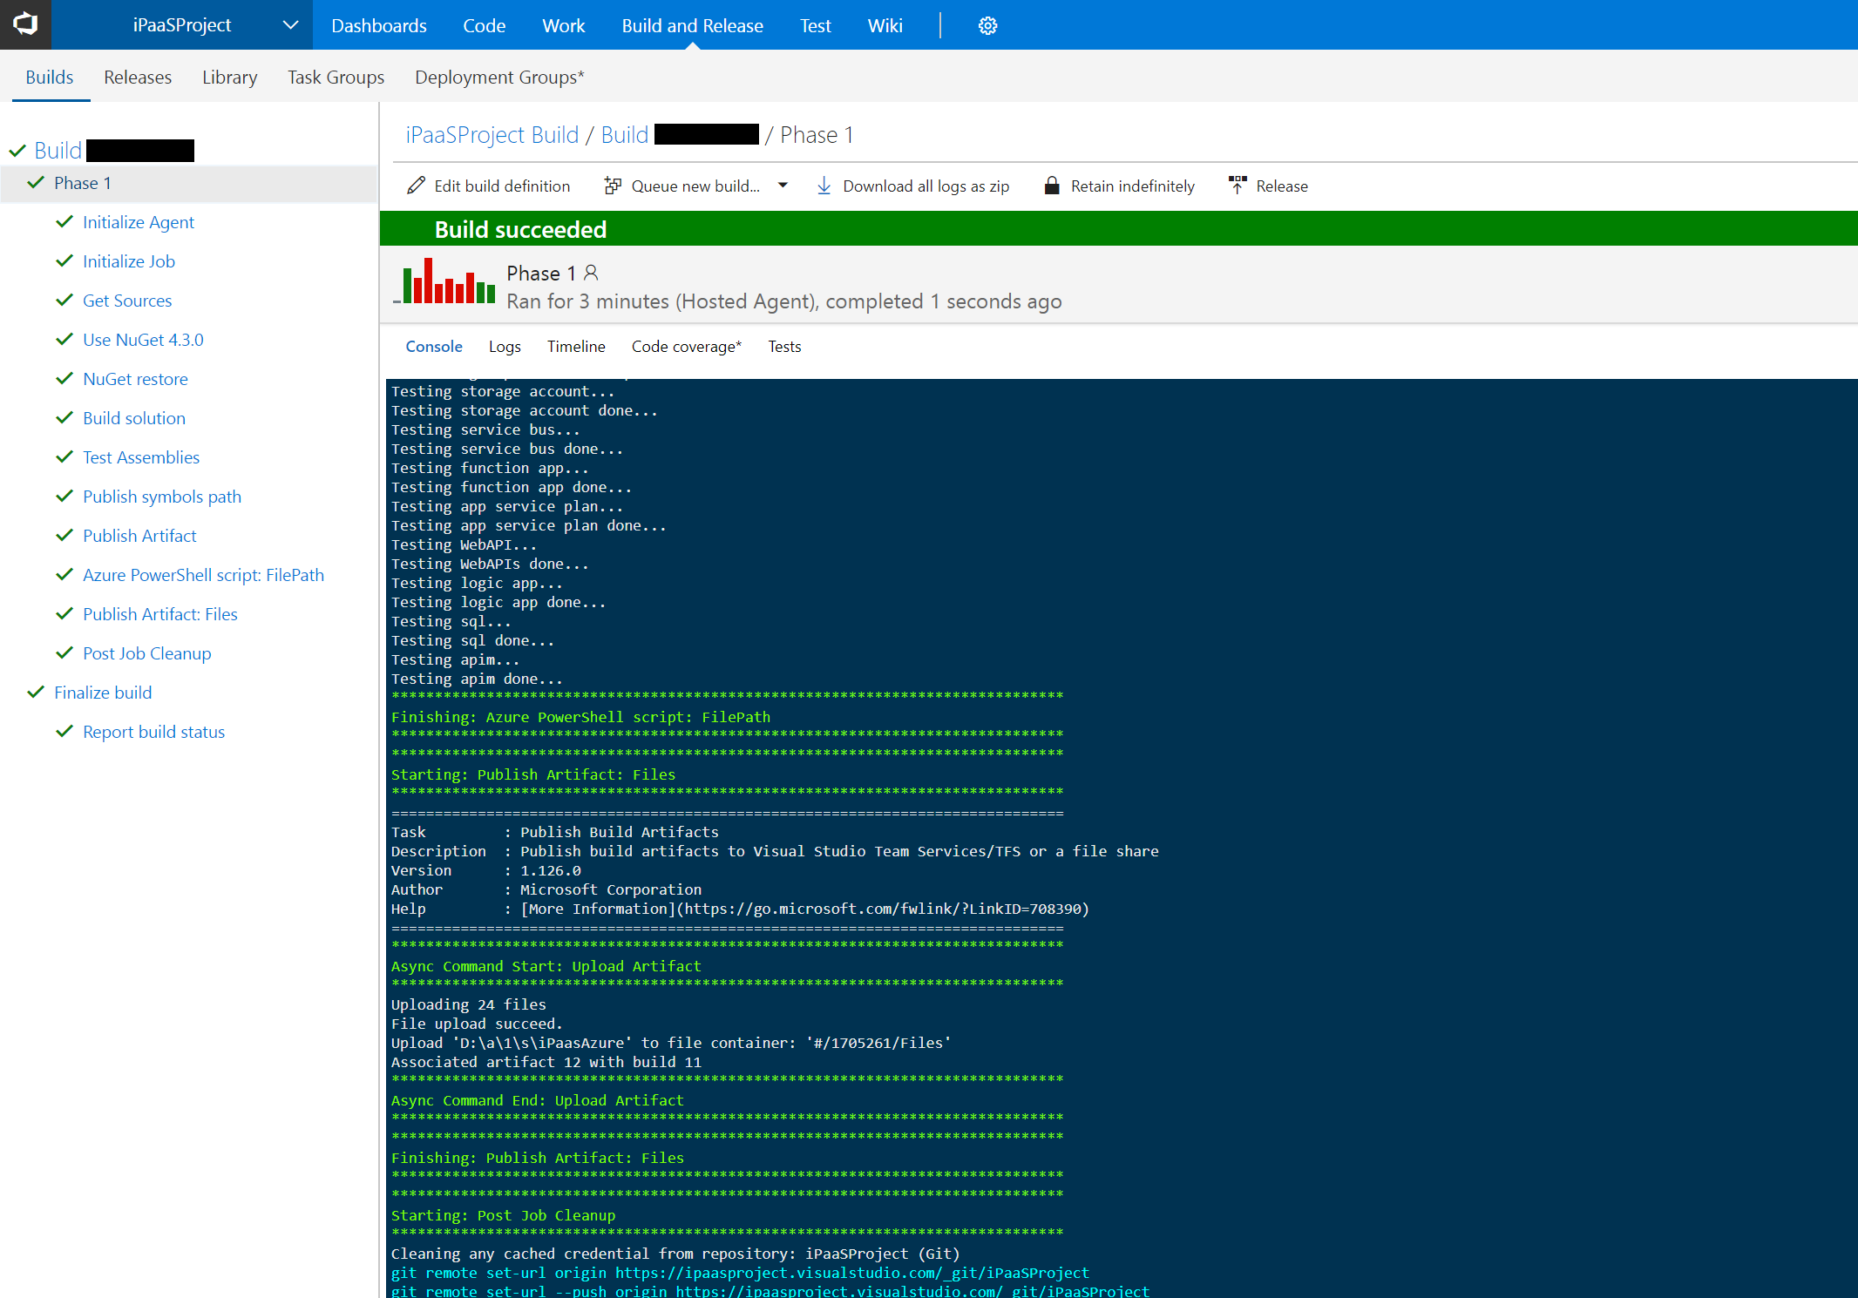Select the Get Sources step
Image resolution: width=1858 pixels, height=1298 pixels.
coord(127,301)
